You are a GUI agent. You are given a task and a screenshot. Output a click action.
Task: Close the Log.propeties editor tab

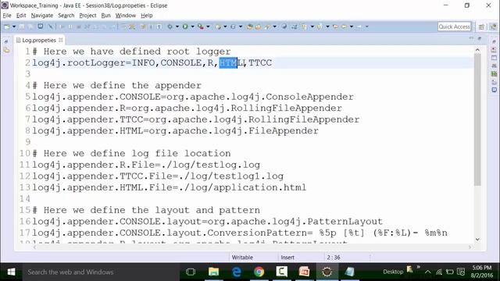(61, 40)
